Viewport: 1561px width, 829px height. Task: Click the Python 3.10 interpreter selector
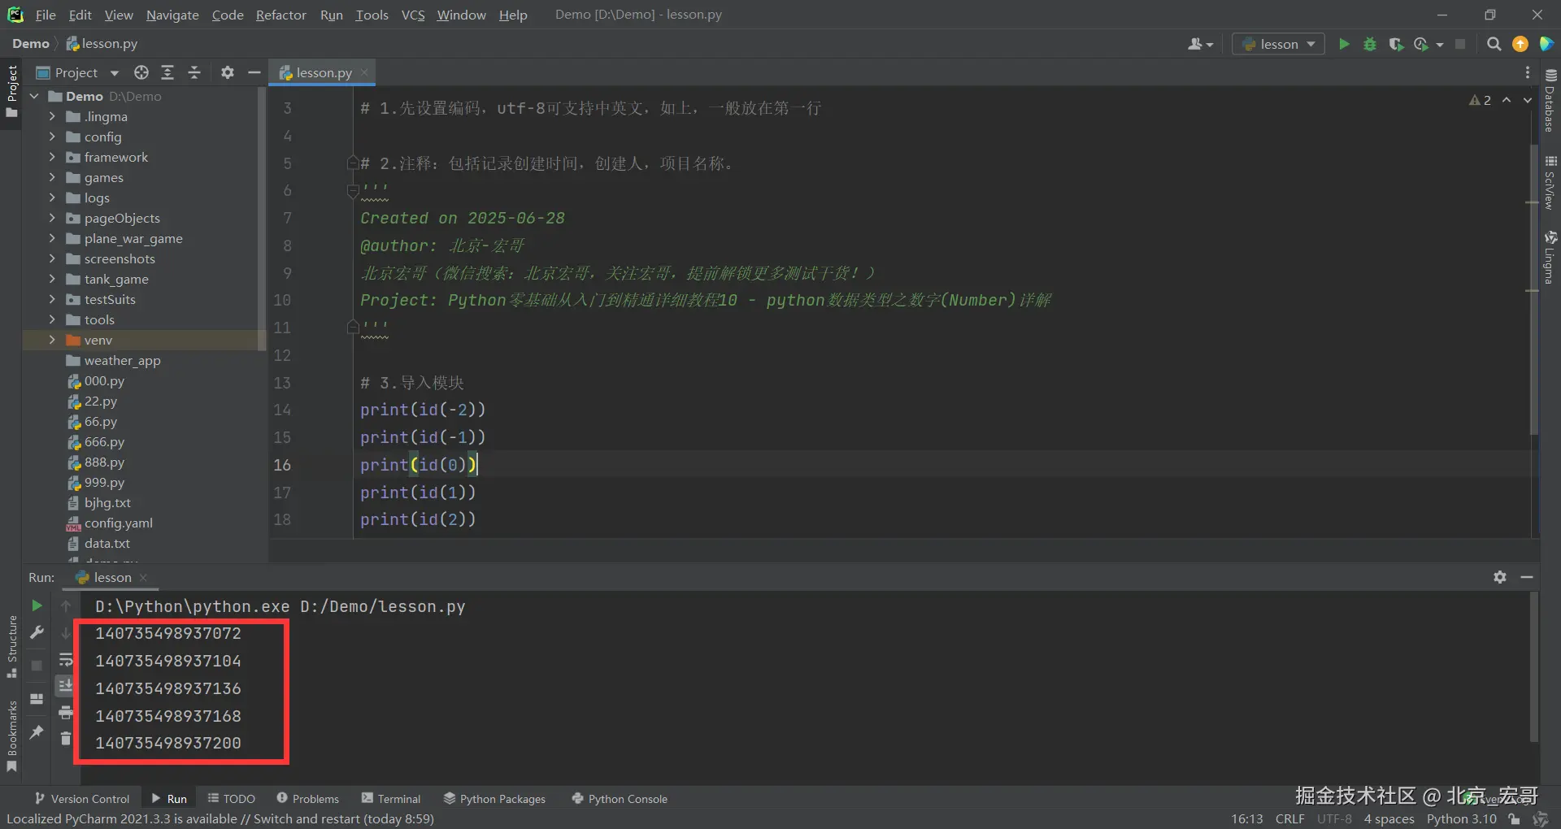pos(1461,819)
